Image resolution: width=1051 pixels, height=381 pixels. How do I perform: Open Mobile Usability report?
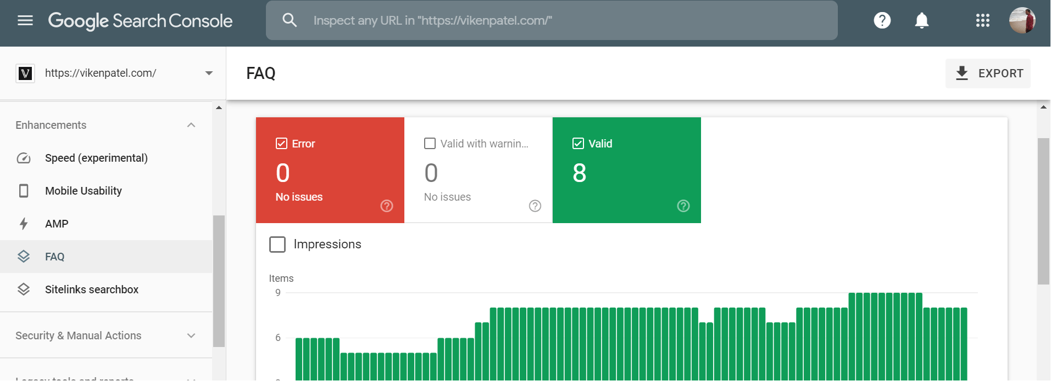tap(106, 191)
